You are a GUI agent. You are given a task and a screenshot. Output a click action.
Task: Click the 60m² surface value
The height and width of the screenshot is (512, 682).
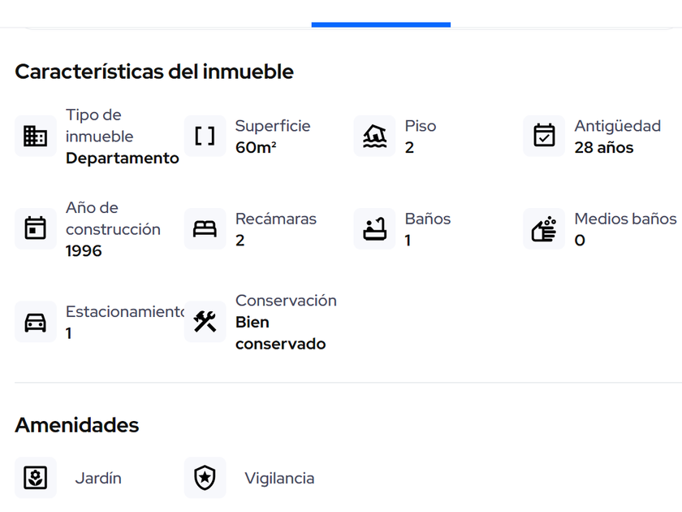[256, 148]
